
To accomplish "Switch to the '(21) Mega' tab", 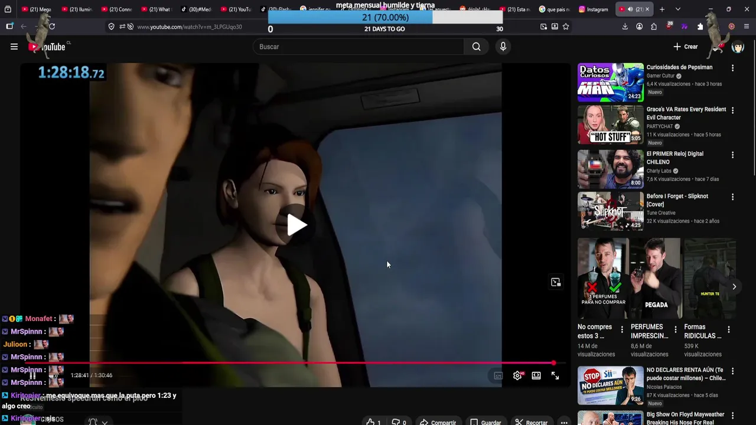I will [x=36, y=9].
